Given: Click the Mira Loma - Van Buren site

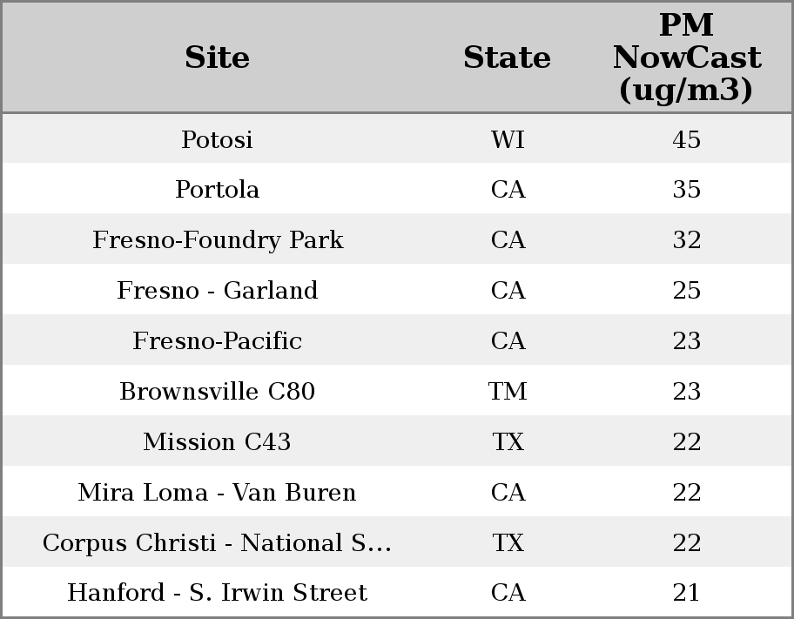Looking at the screenshot, I should pos(218,493).
